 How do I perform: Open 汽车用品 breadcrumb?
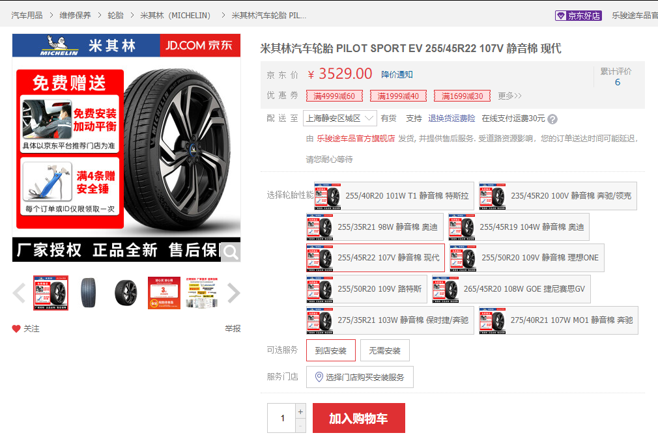tap(27, 16)
